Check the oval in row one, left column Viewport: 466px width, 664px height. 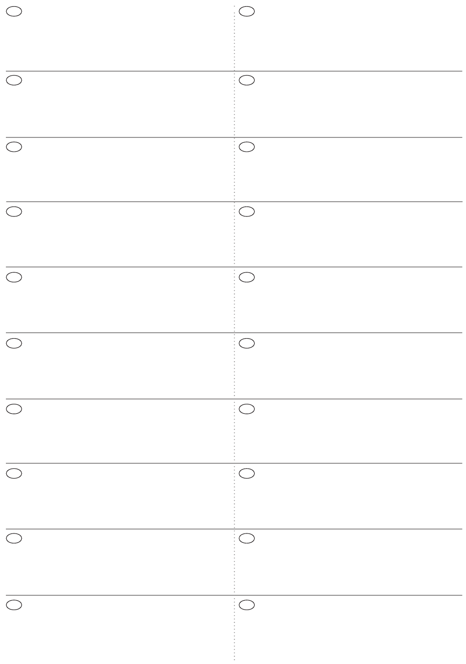(14, 11)
